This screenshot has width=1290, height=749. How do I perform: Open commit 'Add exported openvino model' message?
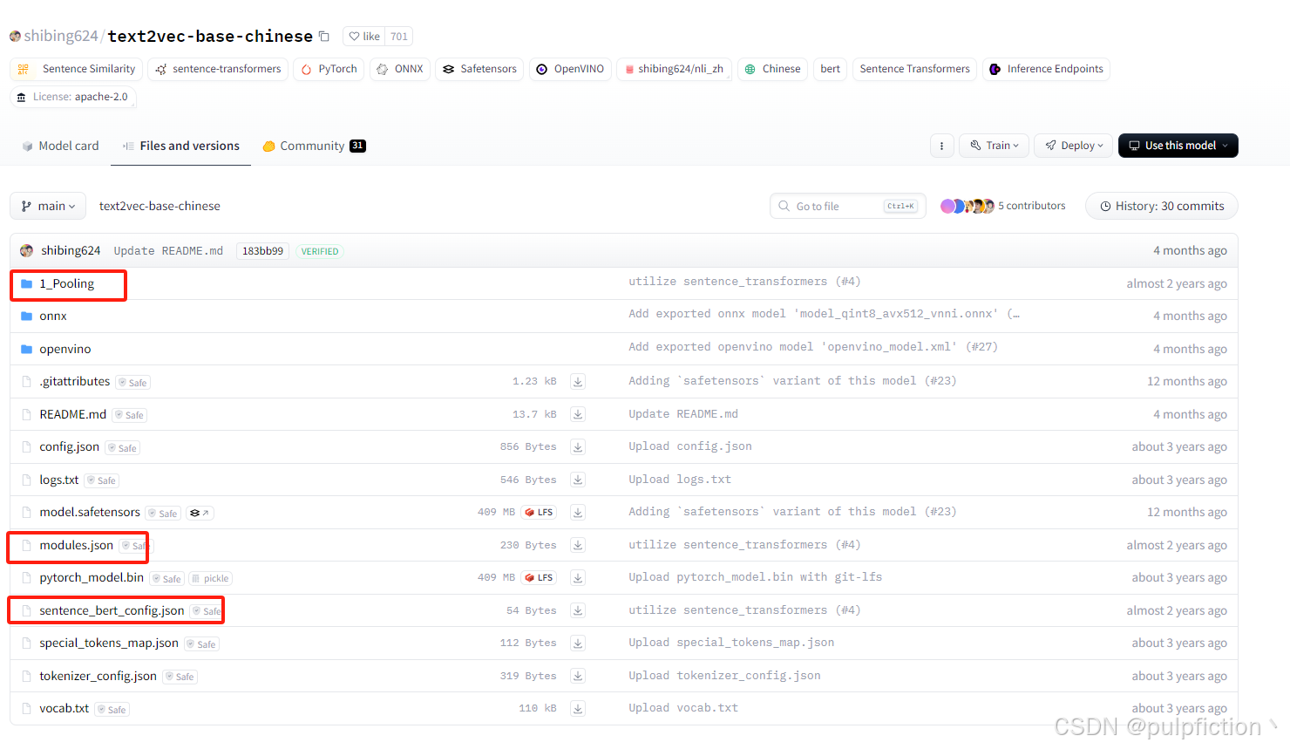click(x=813, y=347)
